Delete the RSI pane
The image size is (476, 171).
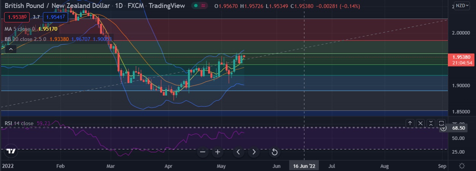pyautogui.click(x=420, y=123)
